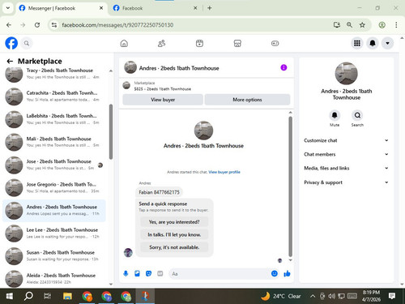Open File Explorer from taskbar
Image resolution: width=405 pixels, height=304 pixels.
click(x=67, y=296)
